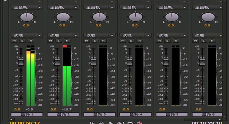The height and width of the screenshot is (124, 229).
Task: Click the pan knob of 音频 3
Action: (99, 17)
